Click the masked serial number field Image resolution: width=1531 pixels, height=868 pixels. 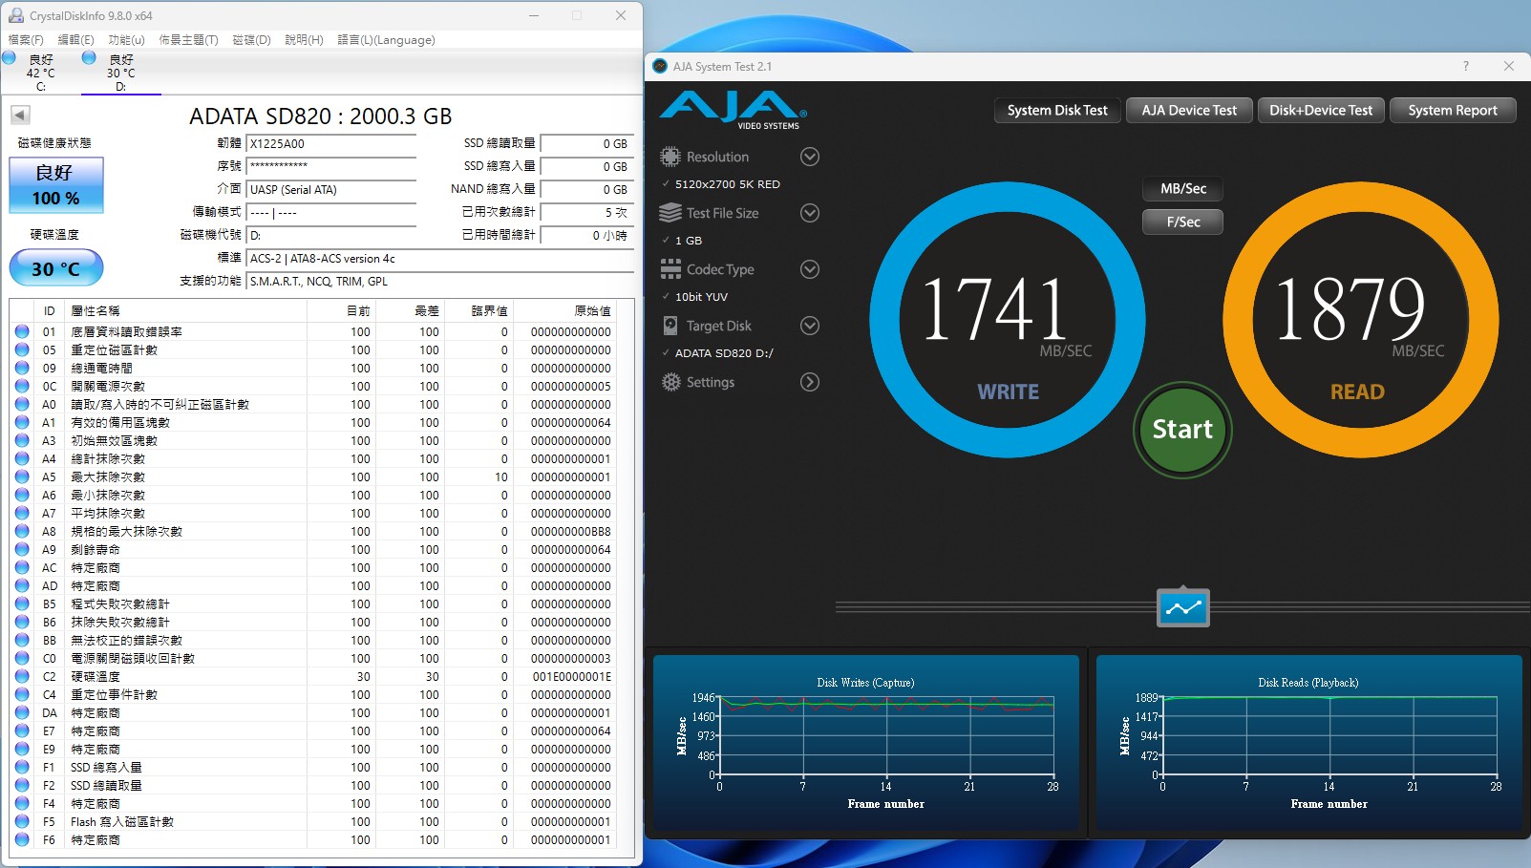pyautogui.click(x=331, y=166)
